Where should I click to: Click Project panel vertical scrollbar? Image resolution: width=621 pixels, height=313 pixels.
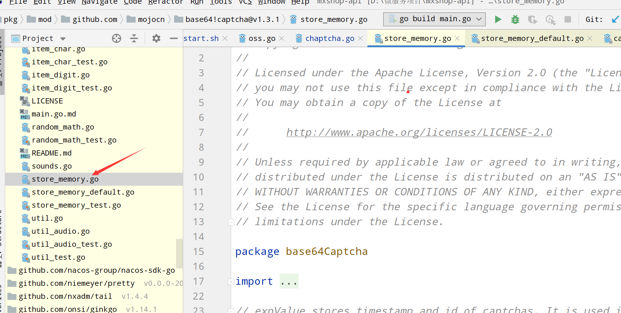(179, 253)
